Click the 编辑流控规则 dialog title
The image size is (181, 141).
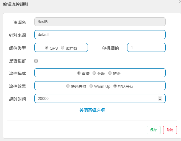15,4
